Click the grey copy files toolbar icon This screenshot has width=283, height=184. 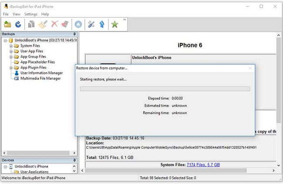(31, 24)
